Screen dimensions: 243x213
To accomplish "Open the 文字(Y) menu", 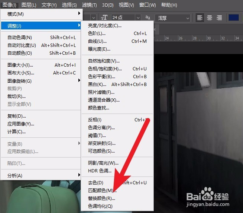I will point(49,5).
